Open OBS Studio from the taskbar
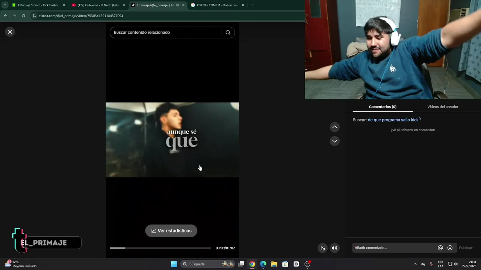Viewport: 481px width, 270px height. [307, 264]
